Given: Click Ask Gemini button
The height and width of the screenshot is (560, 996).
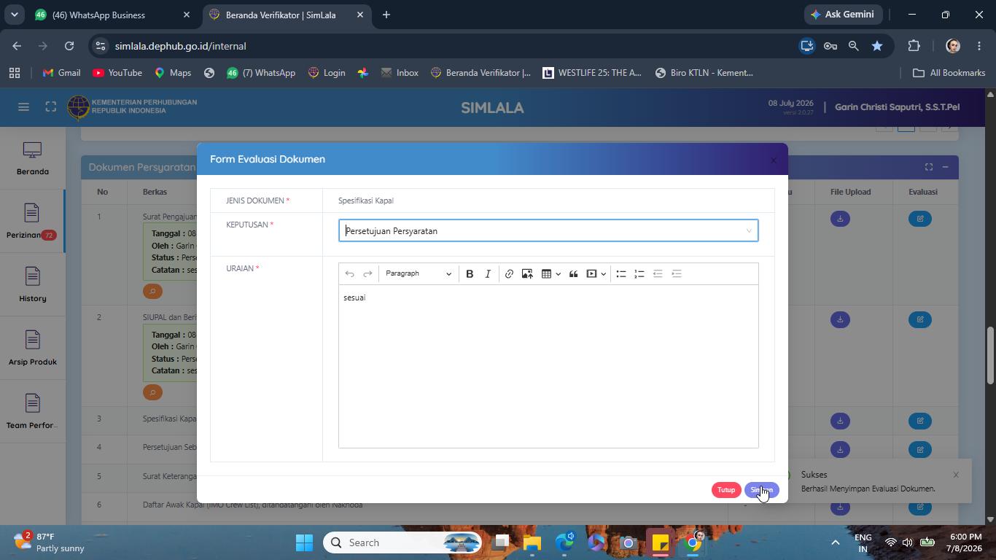Looking at the screenshot, I should 844,15.
